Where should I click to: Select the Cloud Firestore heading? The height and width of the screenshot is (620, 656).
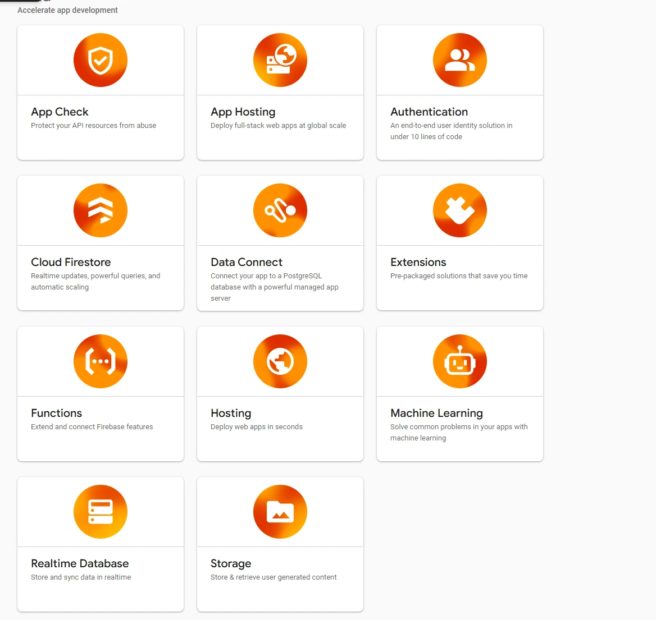pyautogui.click(x=71, y=262)
